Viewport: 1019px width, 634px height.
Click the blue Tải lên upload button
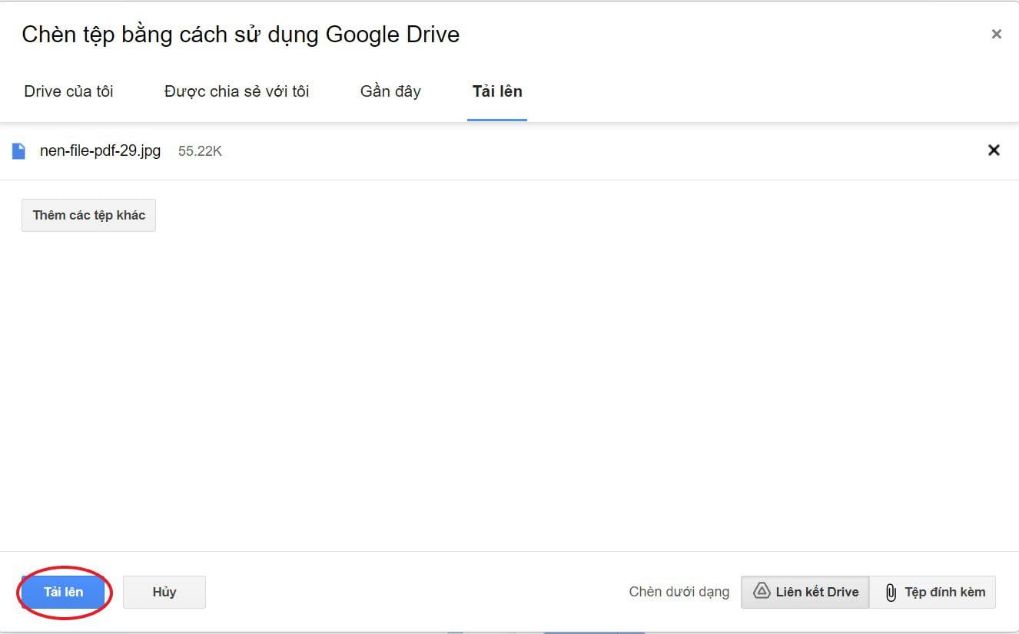pyautogui.click(x=64, y=592)
